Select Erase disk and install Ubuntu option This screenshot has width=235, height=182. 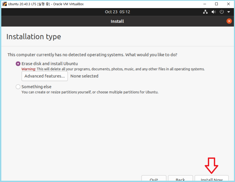pos(18,64)
